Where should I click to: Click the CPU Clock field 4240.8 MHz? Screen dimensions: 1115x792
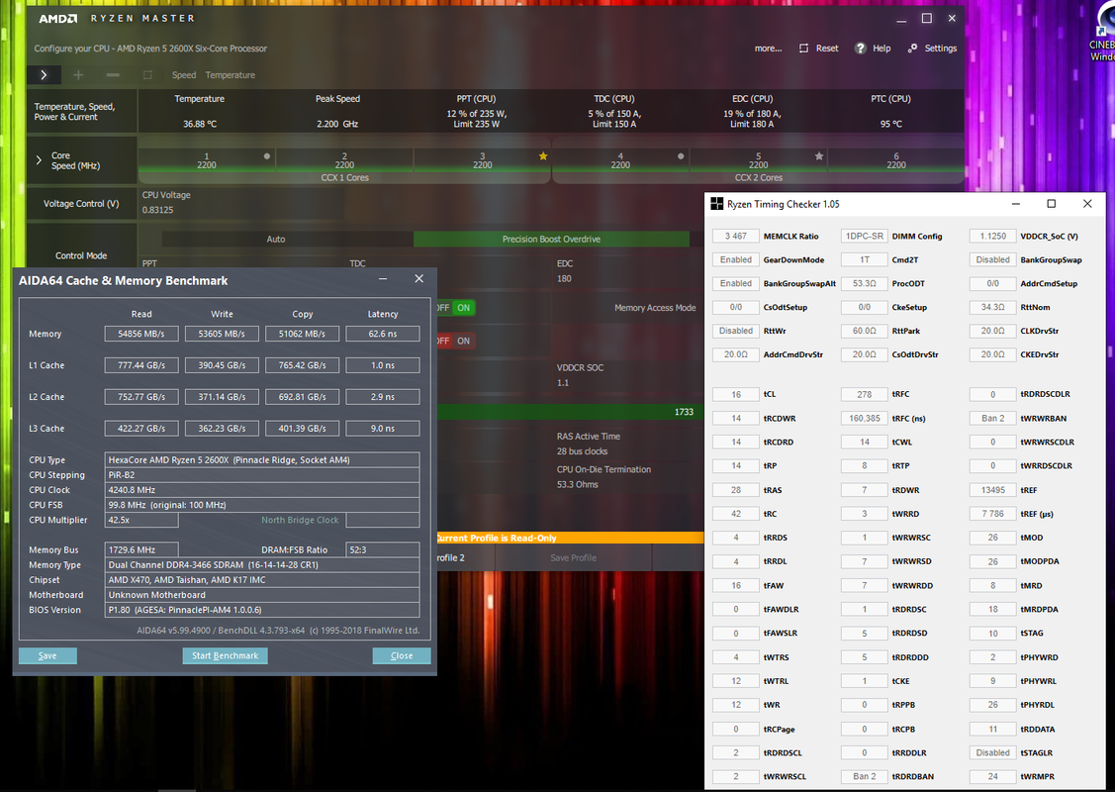tap(261, 490)
